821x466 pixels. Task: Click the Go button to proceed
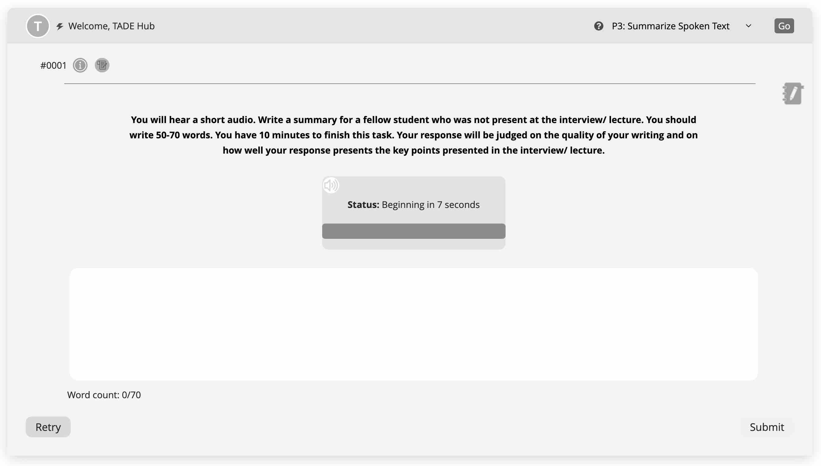click(x=784, y=26)
